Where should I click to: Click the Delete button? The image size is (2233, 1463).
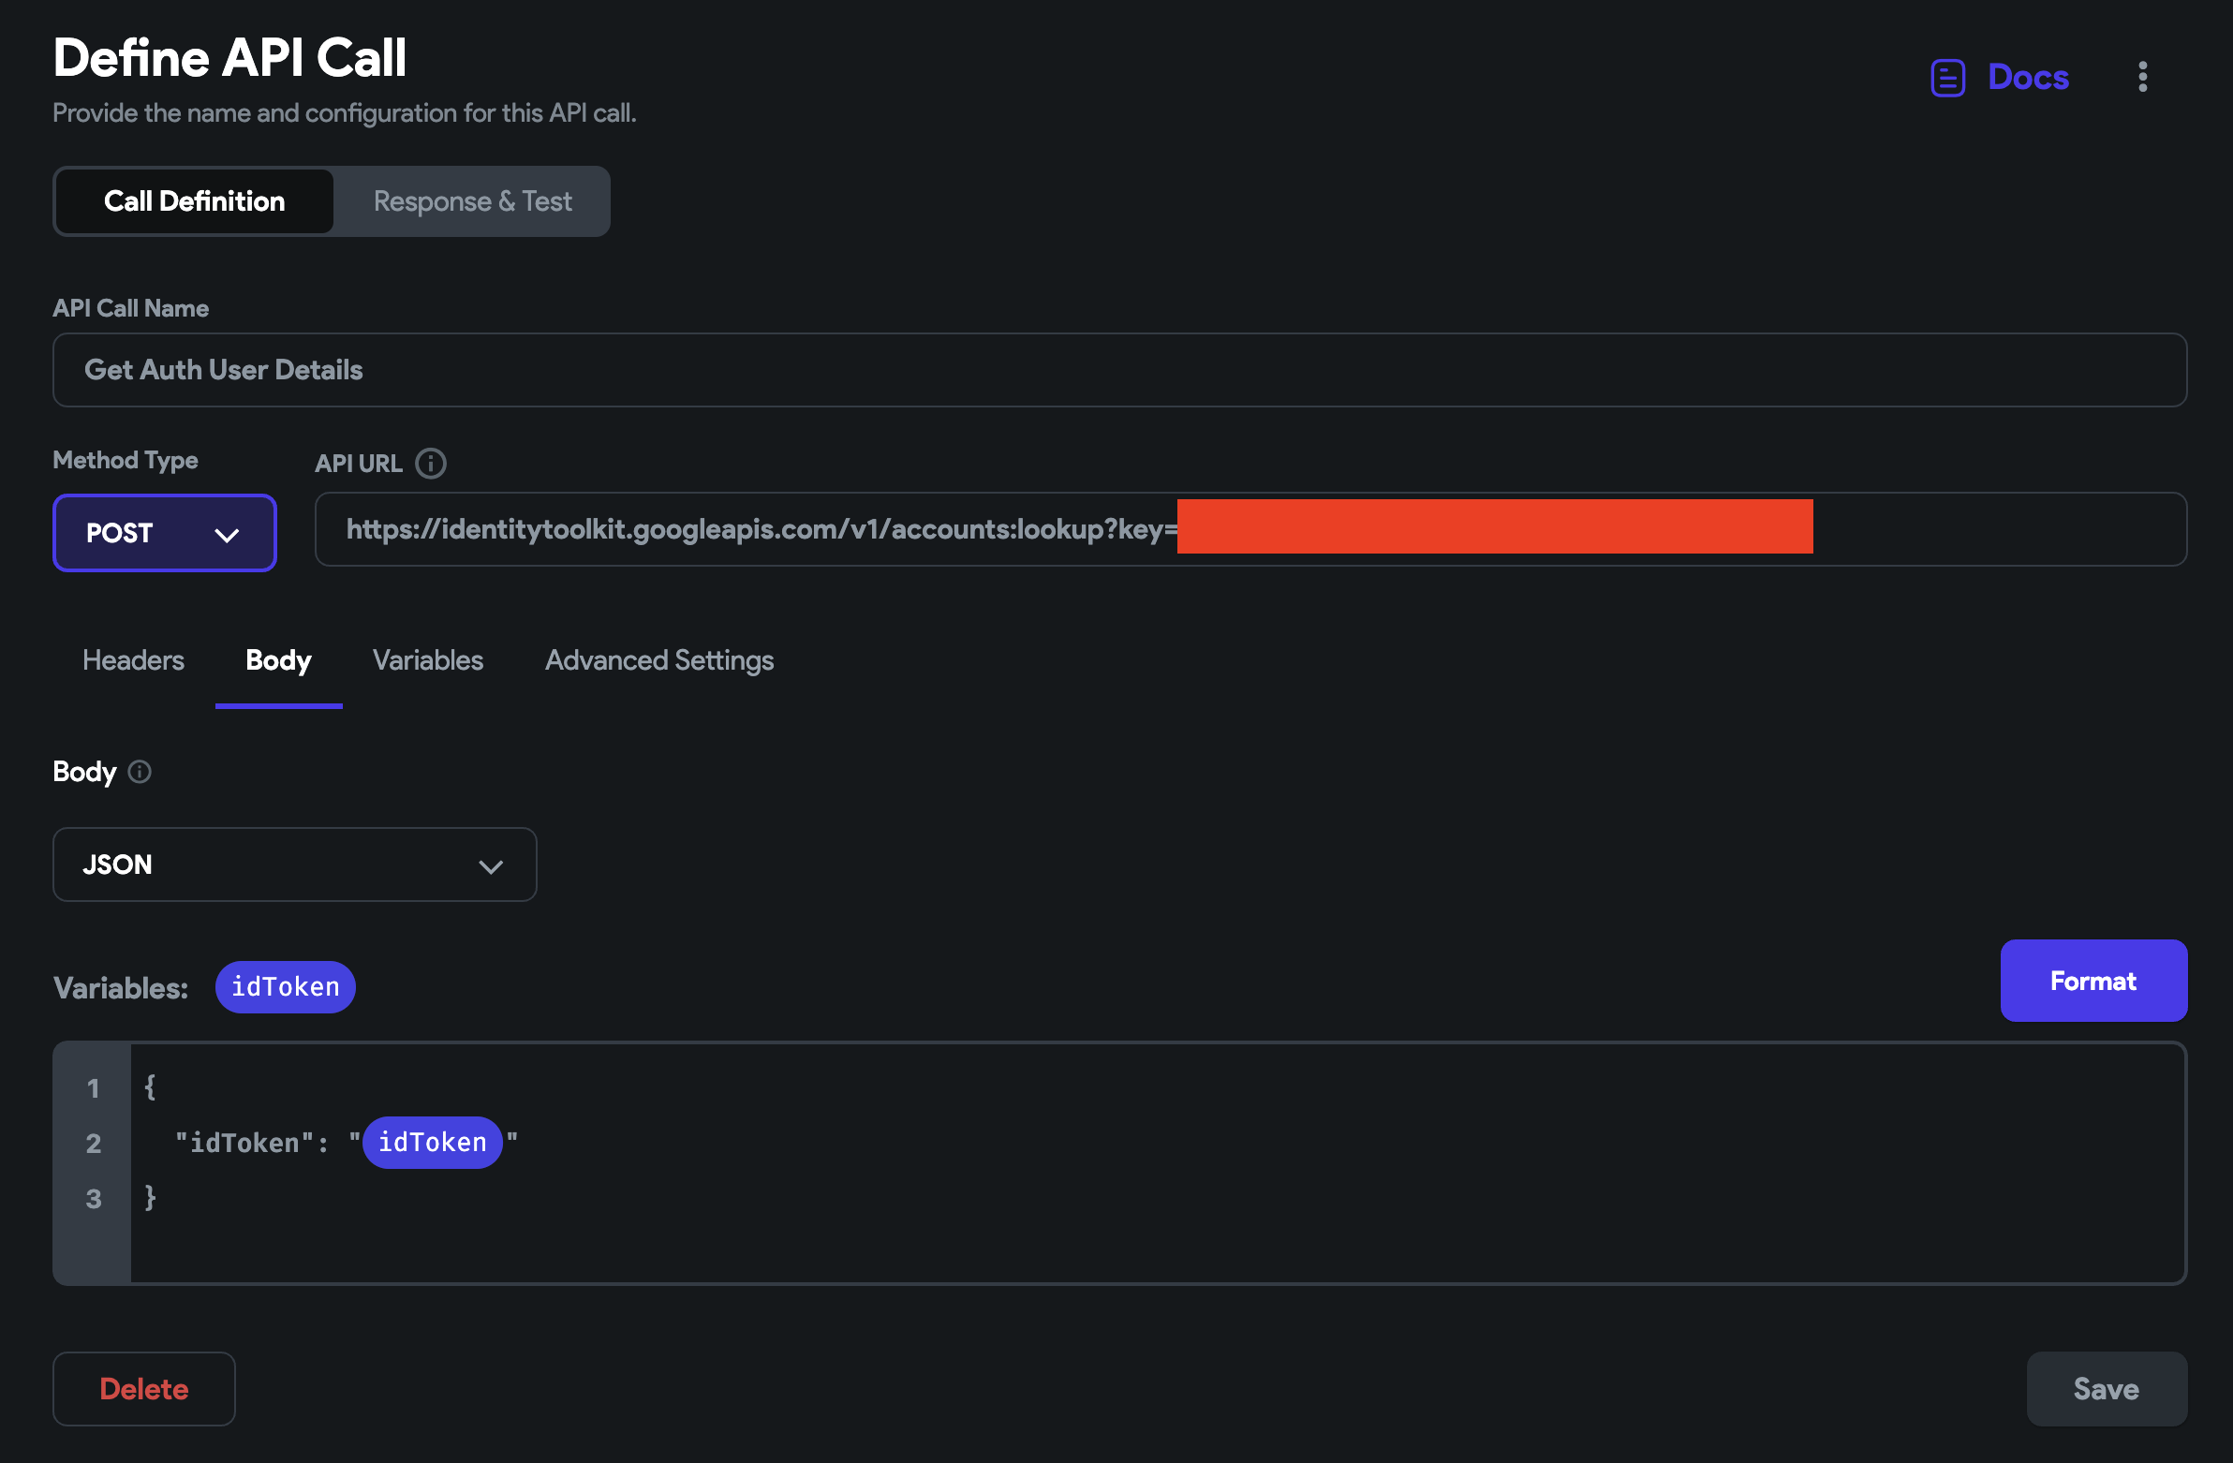coord(143,1389)
